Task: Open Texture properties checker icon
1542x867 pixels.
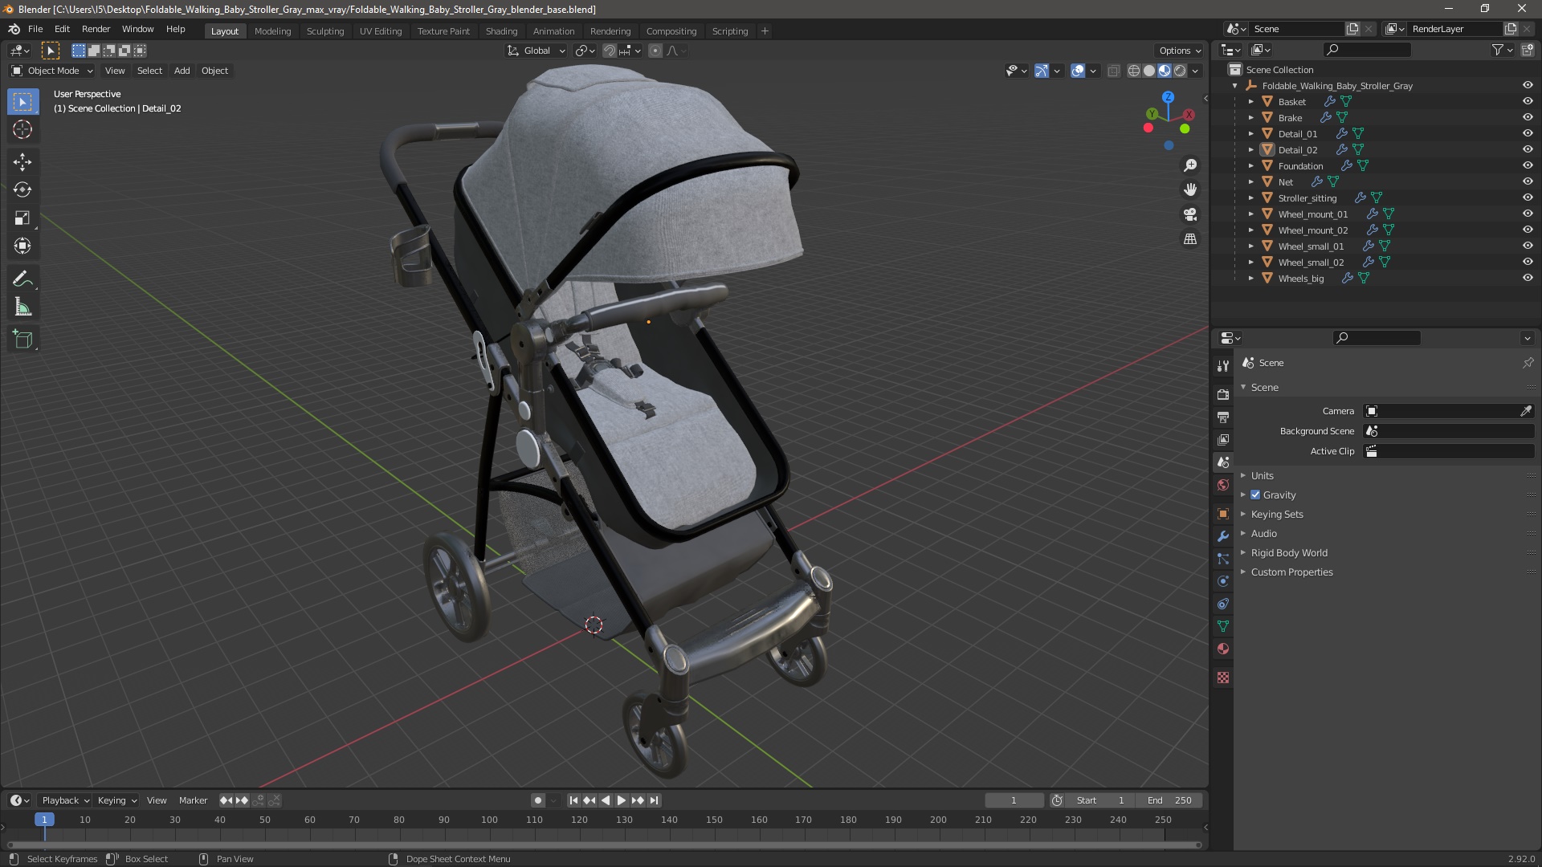Action: 1223,678
